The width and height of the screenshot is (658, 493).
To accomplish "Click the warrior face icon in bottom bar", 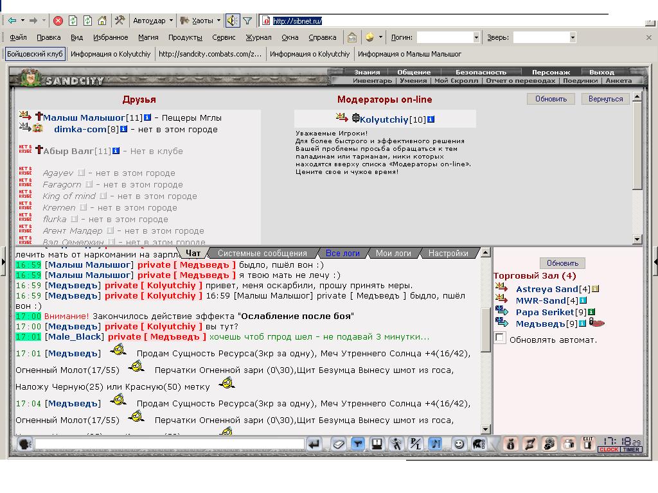I will click(549, 444).
